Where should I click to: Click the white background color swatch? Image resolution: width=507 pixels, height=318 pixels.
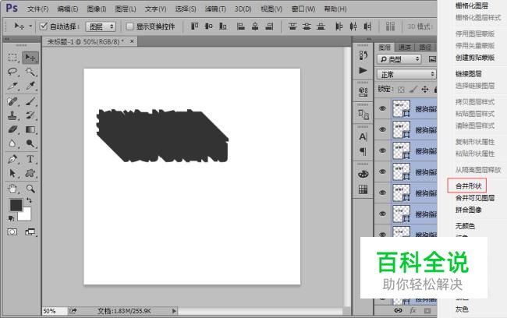(26, 216)
